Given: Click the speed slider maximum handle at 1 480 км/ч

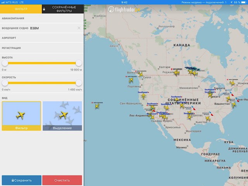Looking at the screenshot, I should pyautogui.click(x=79, y=83).
